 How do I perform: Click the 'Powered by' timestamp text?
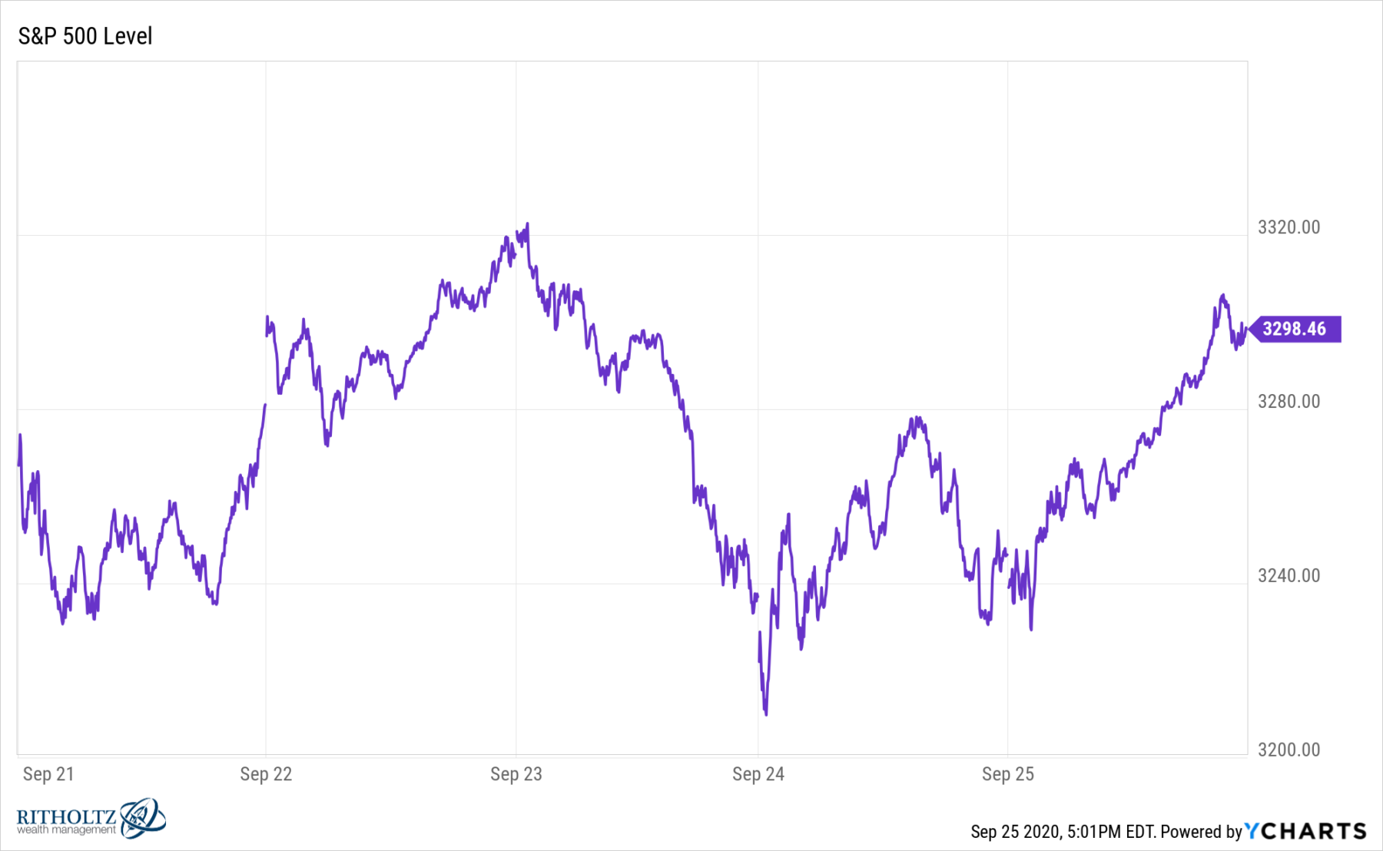coord(1106,832)
